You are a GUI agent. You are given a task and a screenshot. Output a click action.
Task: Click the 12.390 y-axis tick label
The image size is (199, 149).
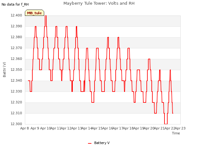point(16,26)
